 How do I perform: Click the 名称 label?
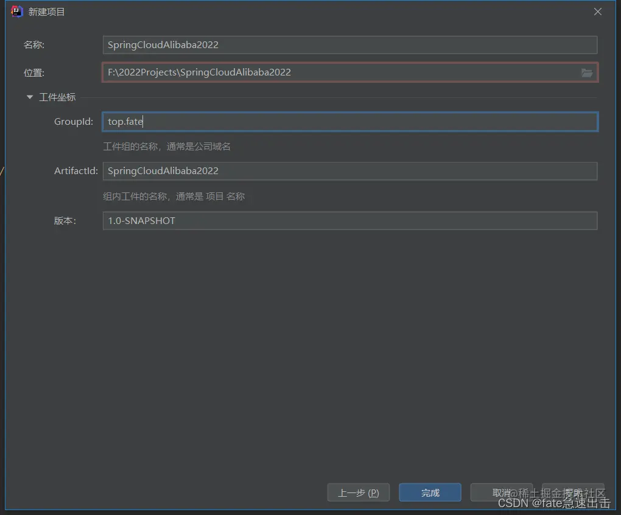coord(33,44)
